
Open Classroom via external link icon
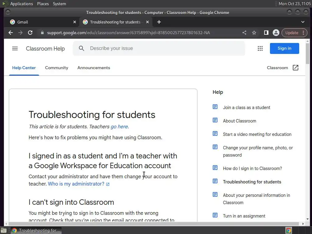click(x=296, y=68)
